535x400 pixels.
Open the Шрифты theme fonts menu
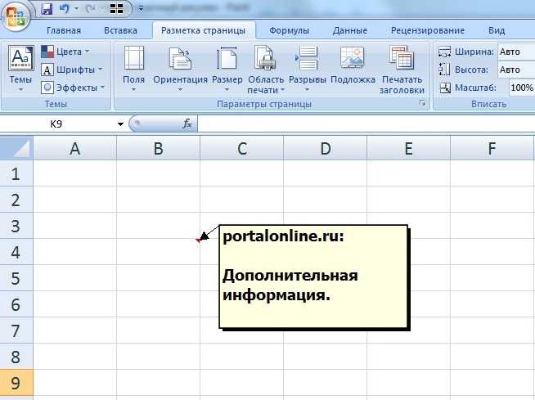72,70
